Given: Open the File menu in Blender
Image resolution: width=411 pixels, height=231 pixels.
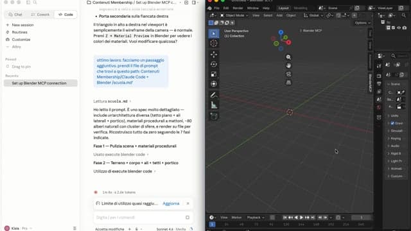Looking at the screenshot, I should [217, 8].
